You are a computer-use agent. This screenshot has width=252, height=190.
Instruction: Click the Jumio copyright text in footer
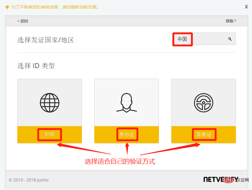(x=29, y=180)
